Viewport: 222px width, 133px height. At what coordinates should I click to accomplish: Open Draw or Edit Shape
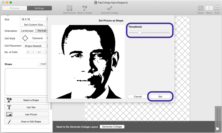coord(27,122)
